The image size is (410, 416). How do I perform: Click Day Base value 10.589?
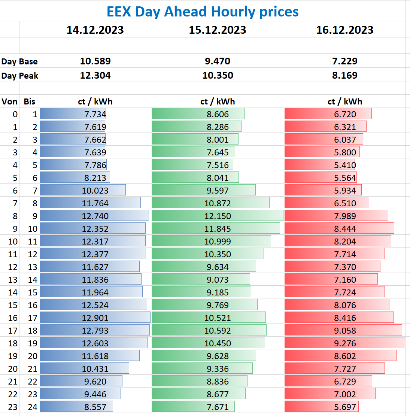tap(95, 61)
